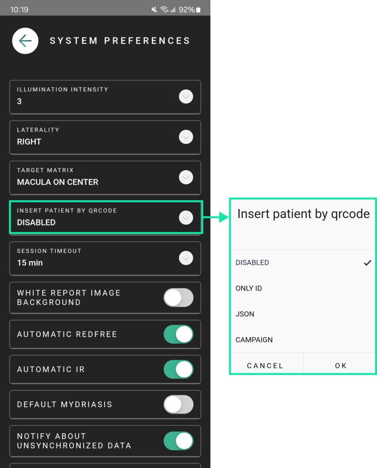Tap the battery indicator icon

point(199,10)
